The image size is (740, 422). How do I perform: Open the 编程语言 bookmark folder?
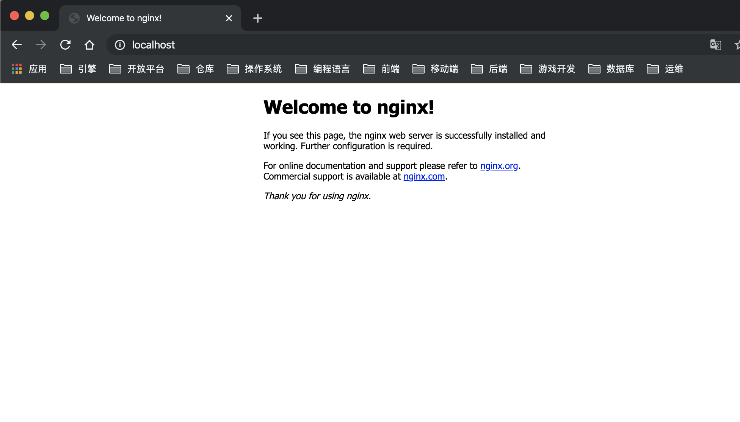(x=322, y=69)
